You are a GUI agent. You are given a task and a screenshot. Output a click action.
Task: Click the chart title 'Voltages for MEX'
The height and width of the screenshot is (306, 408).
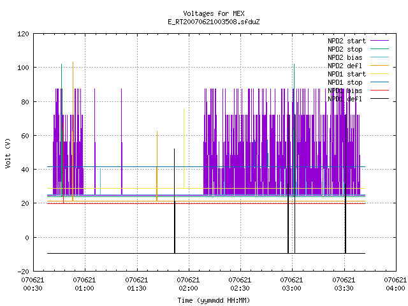pyautogui.click(x=214, y=13)
